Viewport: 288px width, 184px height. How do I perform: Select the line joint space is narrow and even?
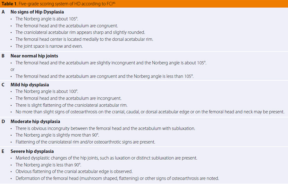49,46
